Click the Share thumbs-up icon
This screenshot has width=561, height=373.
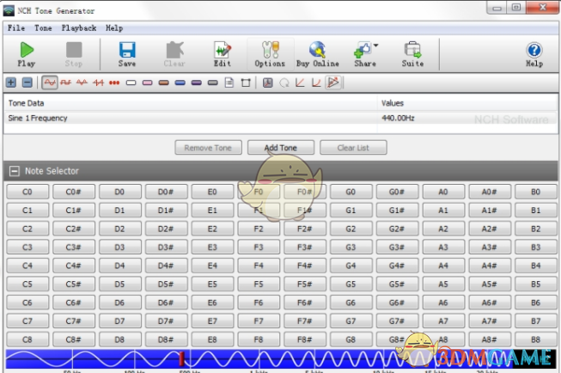pyautogui.click(x=363, y=50)
